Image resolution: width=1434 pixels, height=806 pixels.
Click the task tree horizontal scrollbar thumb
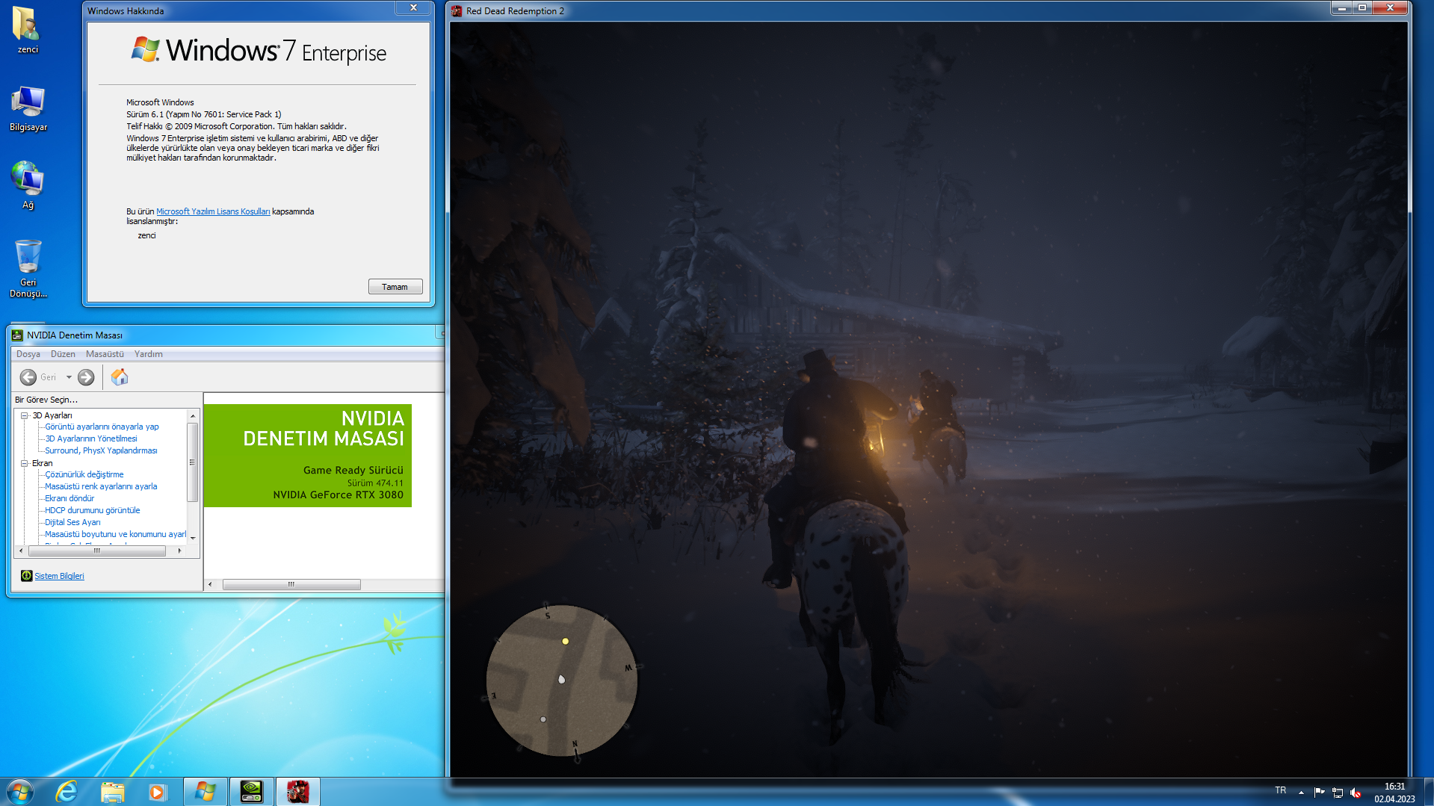[97, 551]
